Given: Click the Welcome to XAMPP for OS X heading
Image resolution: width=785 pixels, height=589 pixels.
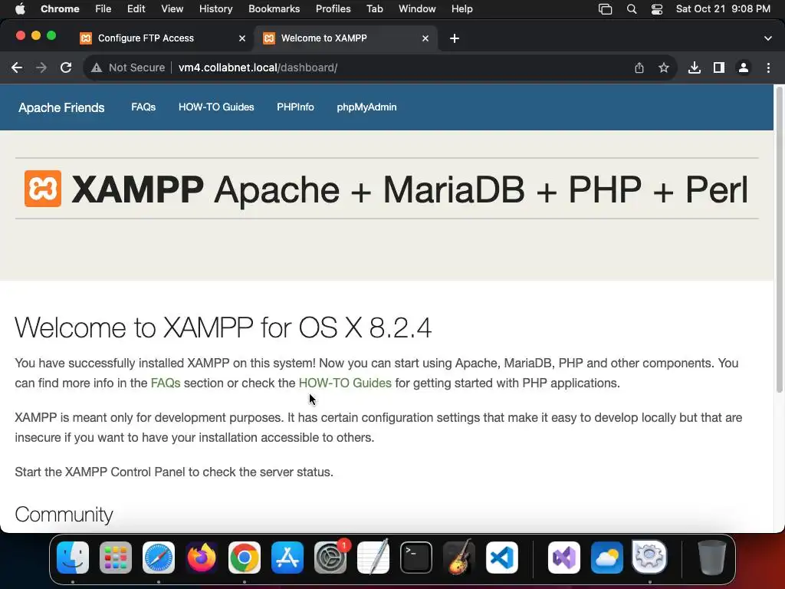Looking at the screenshot, I should click(x=223, y=327).
